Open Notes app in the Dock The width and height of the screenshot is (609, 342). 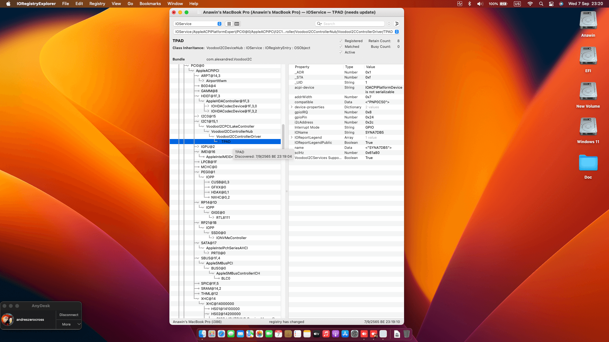tap(307, 334)
